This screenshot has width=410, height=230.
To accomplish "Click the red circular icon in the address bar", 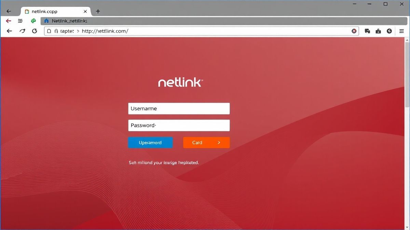I will point(354,31).
